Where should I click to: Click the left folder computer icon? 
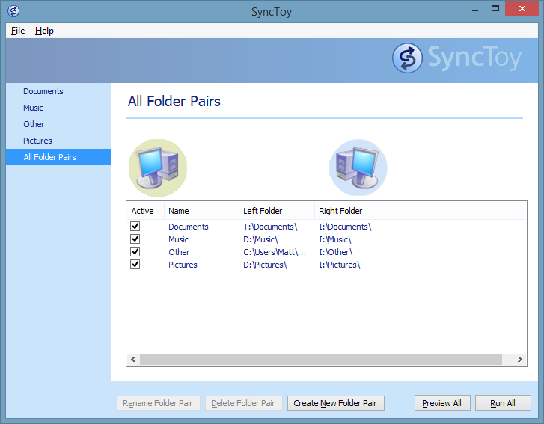(x=157, y=168)
